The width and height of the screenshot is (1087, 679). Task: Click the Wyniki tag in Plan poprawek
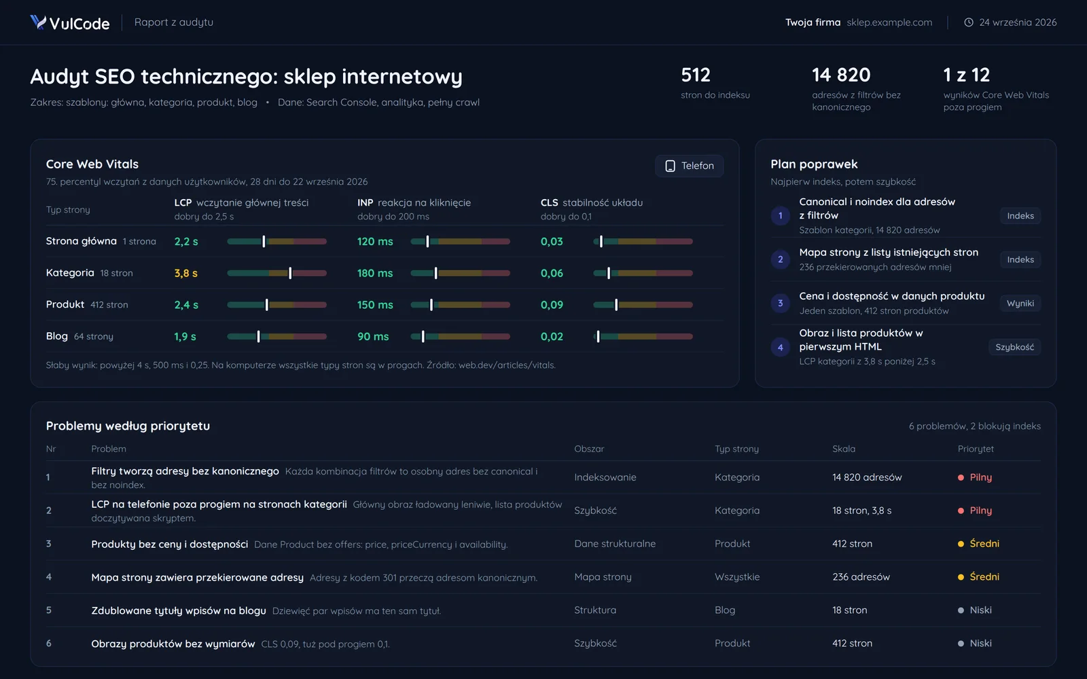(x=1020, y=304)
